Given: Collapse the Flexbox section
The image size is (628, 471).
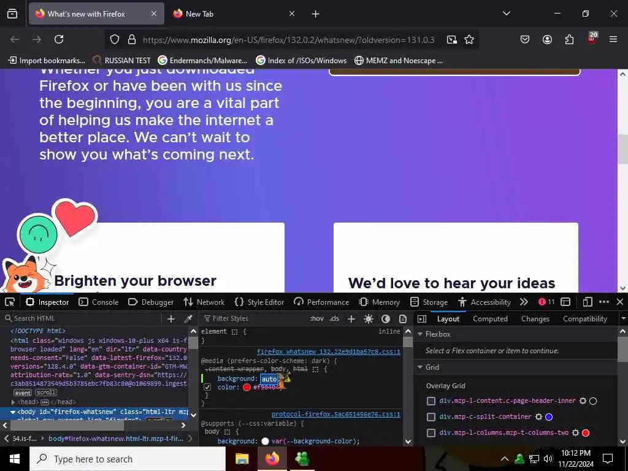Looking at the screenshot, I should 420,334.
